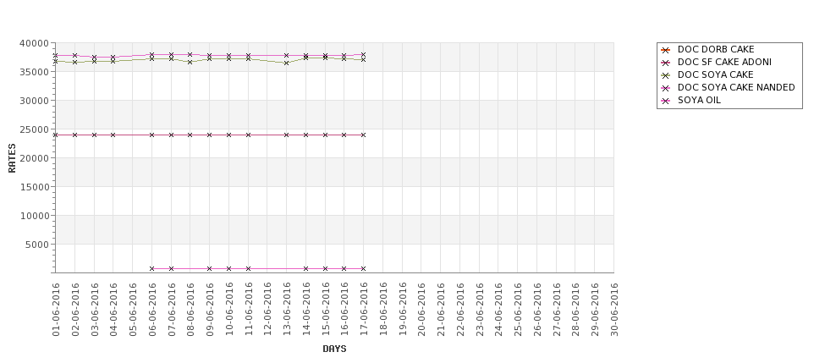The height and width of the screenshot is (363, 825).
Task: Click the DOC DORB CAKE legend marker
Action: point(666,50)
